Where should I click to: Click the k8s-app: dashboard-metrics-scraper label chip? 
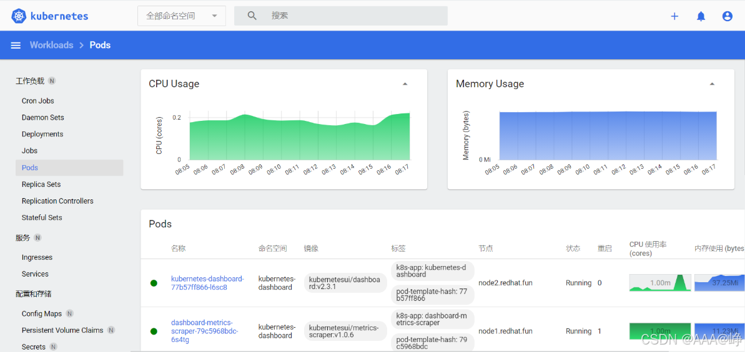(433, 320)
